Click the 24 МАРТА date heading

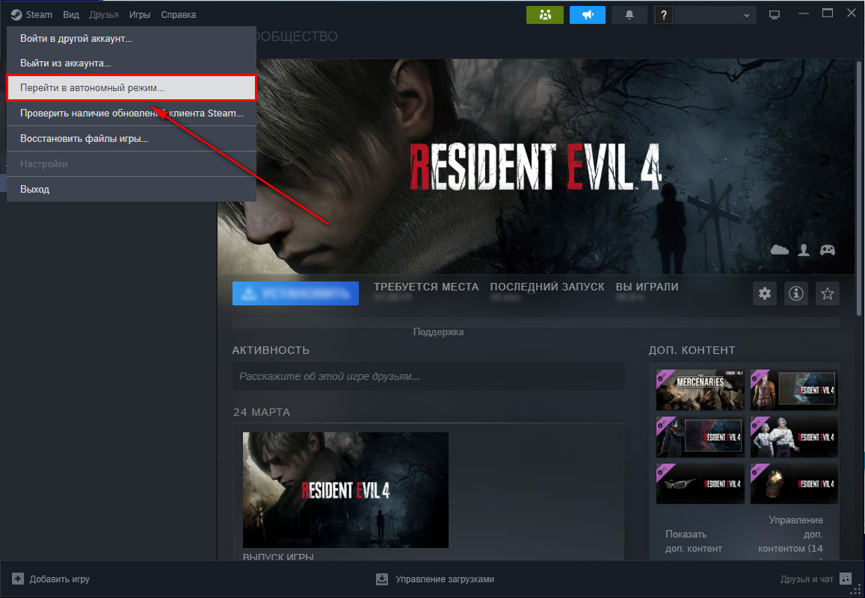click(262, 412)
